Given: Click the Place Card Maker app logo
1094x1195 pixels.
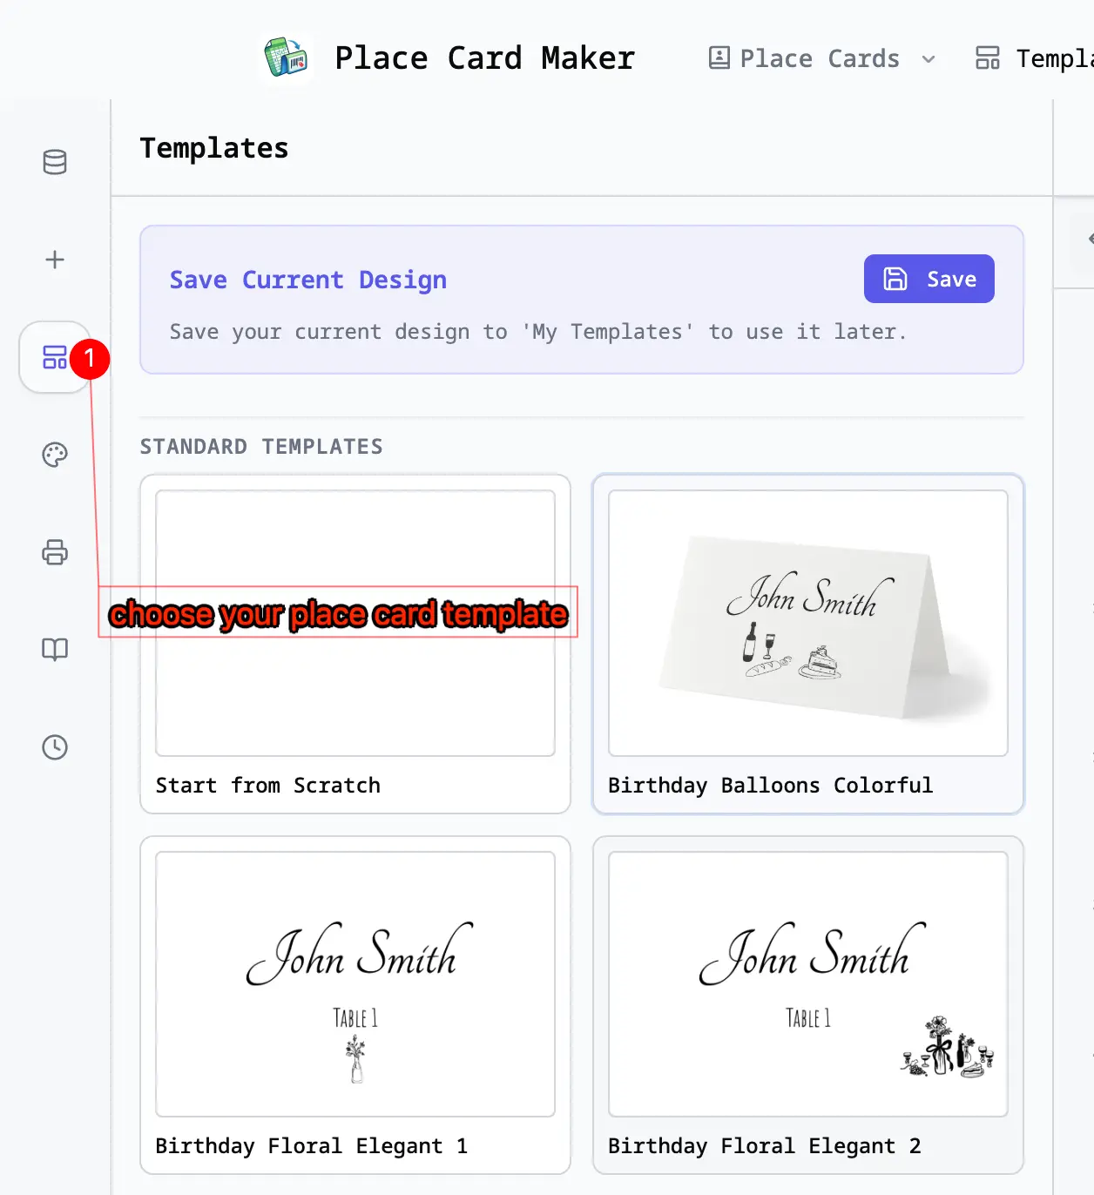Looking at the screenshot, I should coord(286,57).
